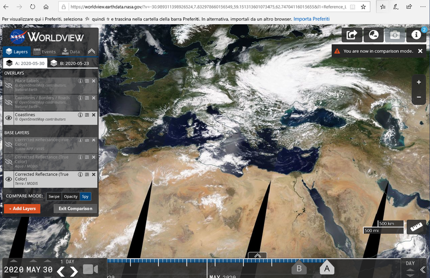The height and width of the screenshot is (278, 430).
Task: Zoom in on the map
Action: point(419,82)
